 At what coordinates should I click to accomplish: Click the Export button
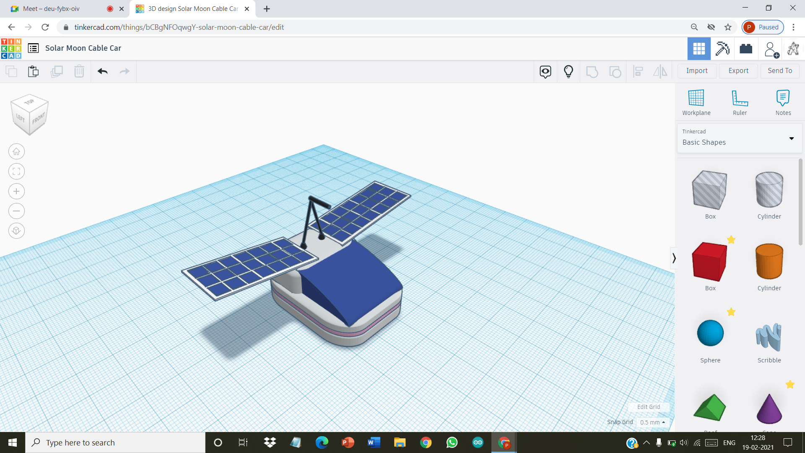(x=738, y=70)
